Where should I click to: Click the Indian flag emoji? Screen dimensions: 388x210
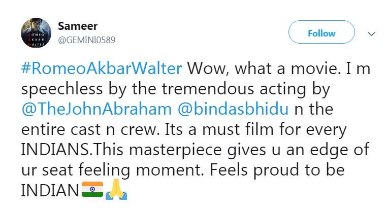(92, 191)
